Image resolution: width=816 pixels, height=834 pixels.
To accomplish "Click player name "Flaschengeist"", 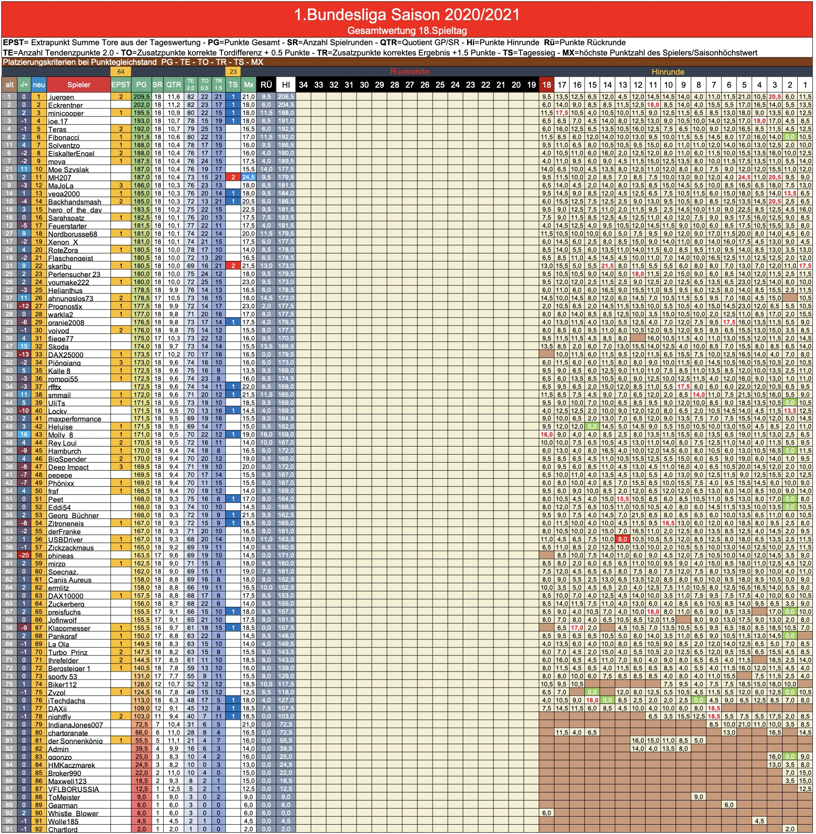I will (71, 258).
